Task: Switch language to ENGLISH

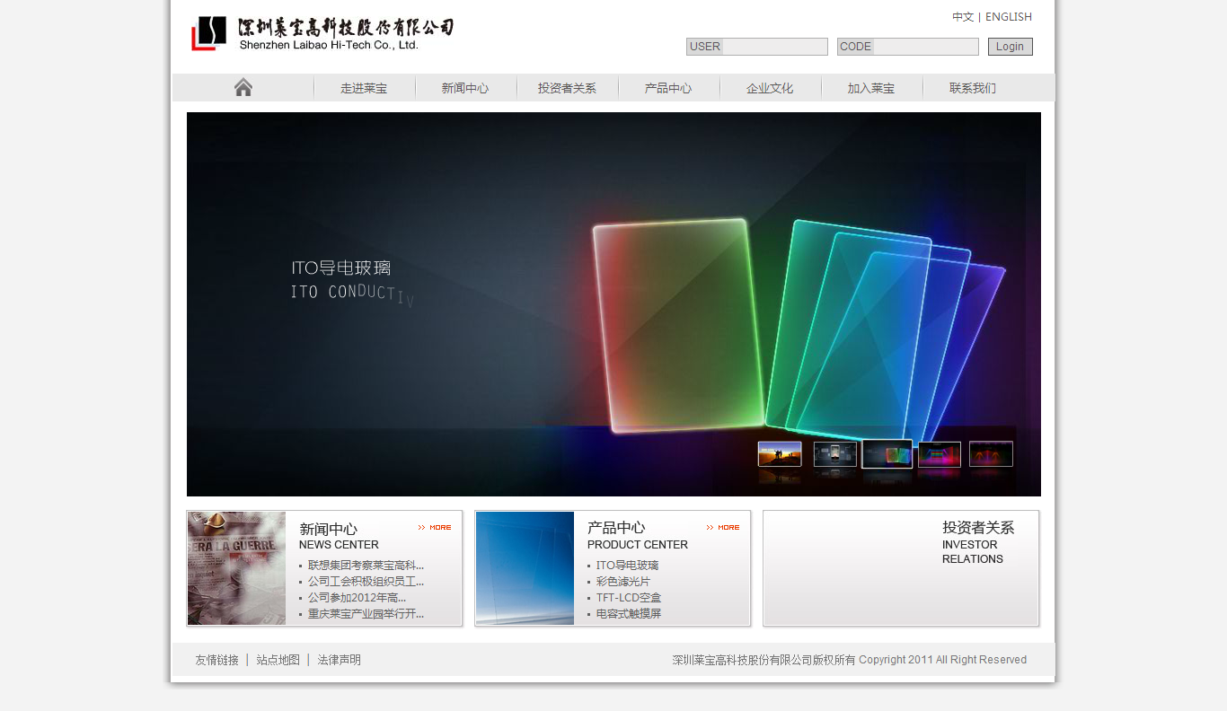Action: click(1009, 17)
